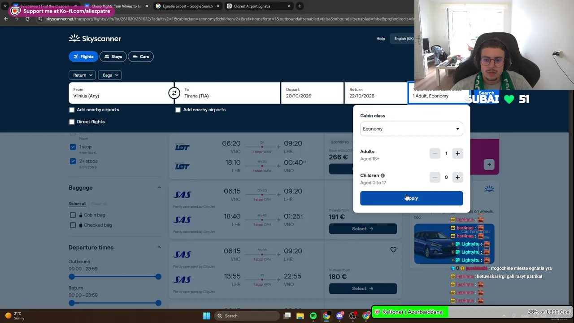Image resolution: width=574 pixels, height=323 pixels.
Task: Change the Return date 22/10/2026
Action: click(376, 93)
